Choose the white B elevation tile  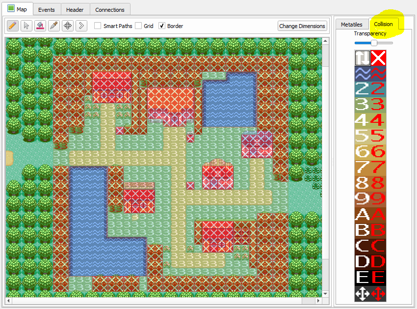coord(363,230)
